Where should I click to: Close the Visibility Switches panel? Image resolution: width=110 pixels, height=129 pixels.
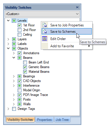tap(77, 7)
